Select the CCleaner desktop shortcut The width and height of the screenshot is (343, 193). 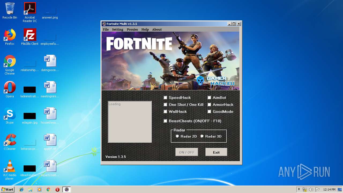[x=10, y=142]
